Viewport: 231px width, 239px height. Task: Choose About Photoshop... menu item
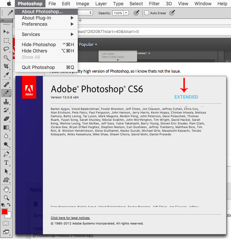pyautogui.click(x=46, y=12)
